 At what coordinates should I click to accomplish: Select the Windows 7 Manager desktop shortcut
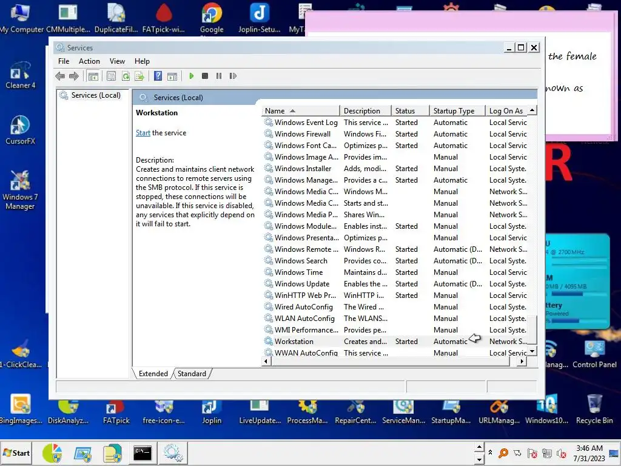(x=20, y=190)
